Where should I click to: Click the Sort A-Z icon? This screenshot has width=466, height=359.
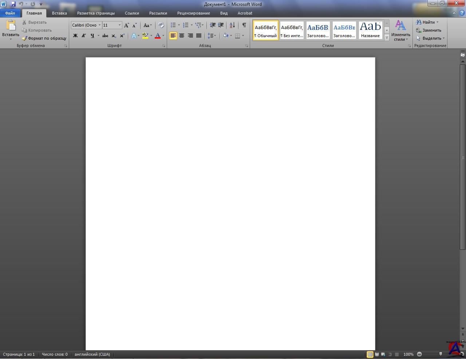click(x=232, y=25)
